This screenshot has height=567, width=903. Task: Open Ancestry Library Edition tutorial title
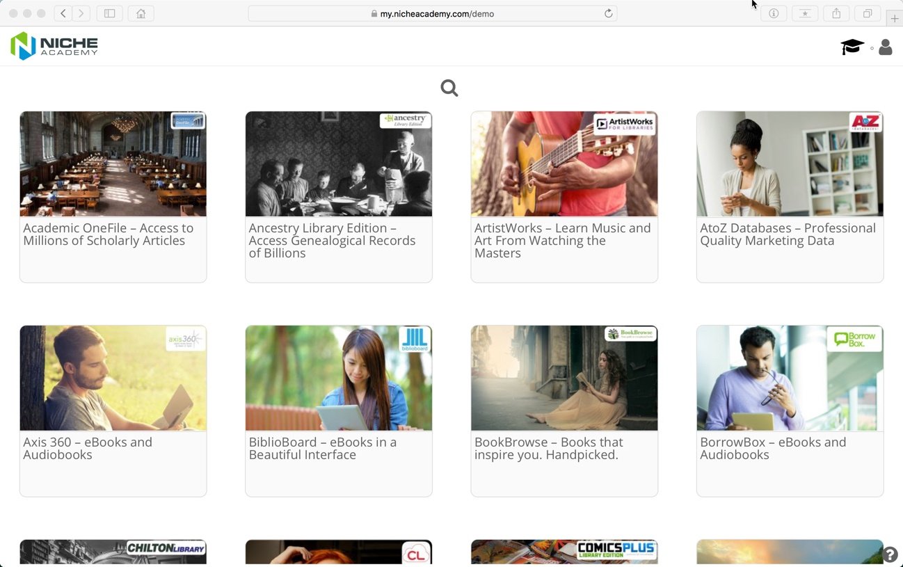pyautogui.click(x=333, y=241)
